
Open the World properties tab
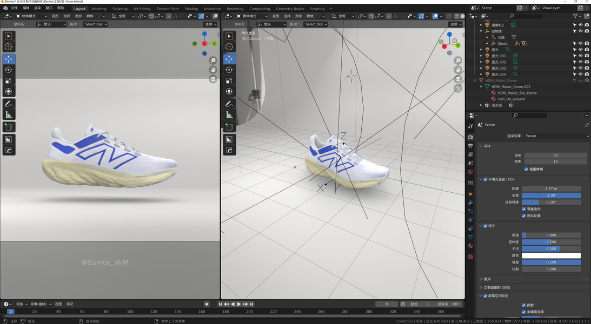tap(470, 172)
